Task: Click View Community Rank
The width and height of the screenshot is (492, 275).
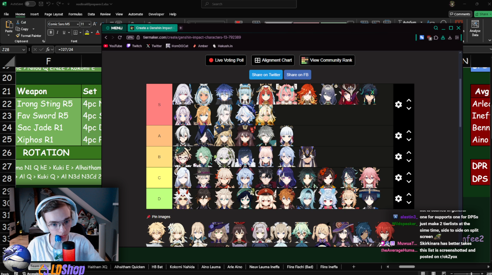Action: pyautogui.click(x=327, y=60)
